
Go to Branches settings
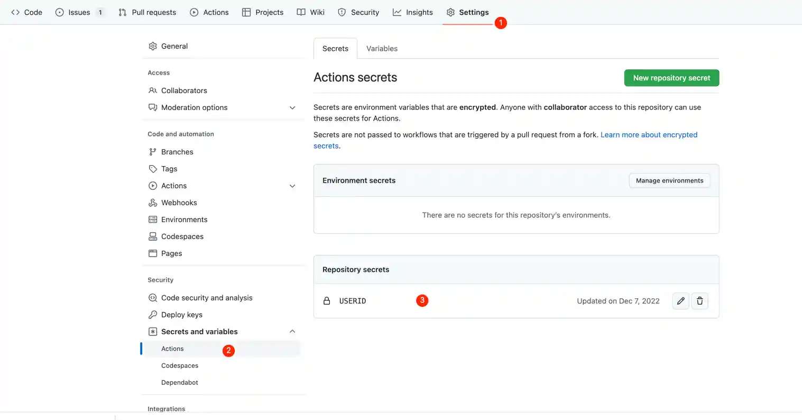coord(177,152)
